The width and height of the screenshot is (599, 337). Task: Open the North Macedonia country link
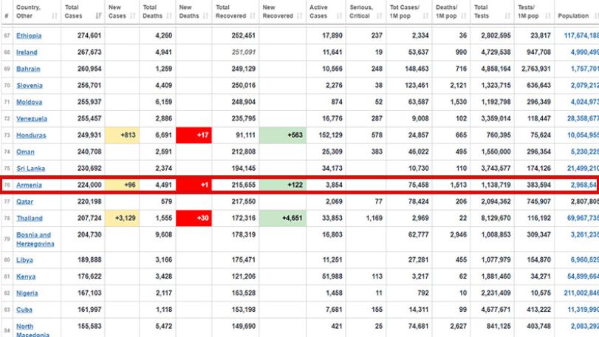tap(32, 330)
